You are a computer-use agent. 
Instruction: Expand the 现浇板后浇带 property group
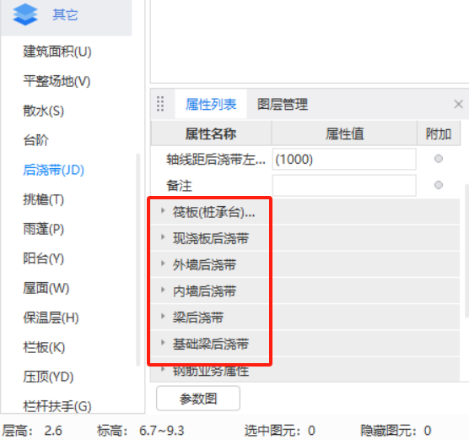(163, 237)
